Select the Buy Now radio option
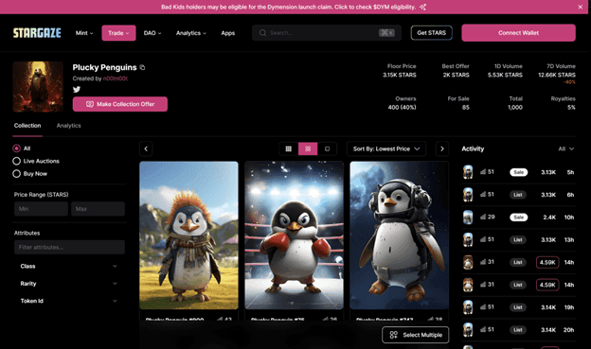Image resolution: width=591 pixels, height=349 pixels. 17,174
